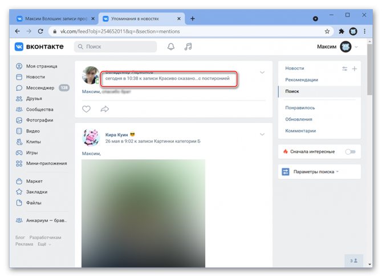
Task: Bookmark this page with the star icon
Action: coord(327,31)
